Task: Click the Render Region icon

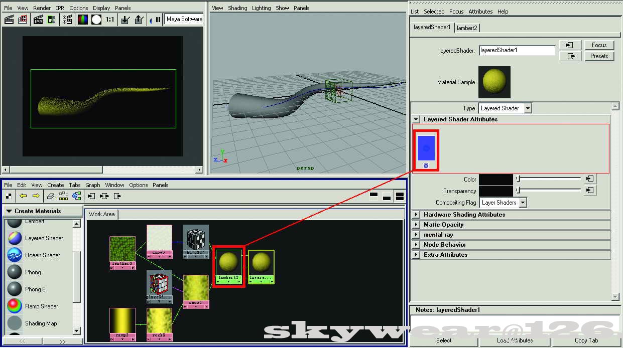Action: [x=23, y=20]
